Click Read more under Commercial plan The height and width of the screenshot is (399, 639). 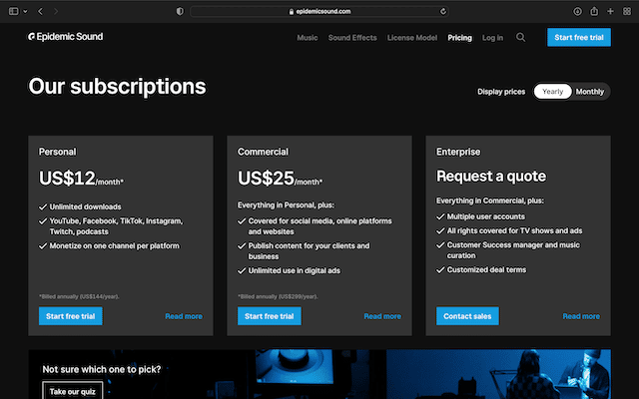coord(382,316)
